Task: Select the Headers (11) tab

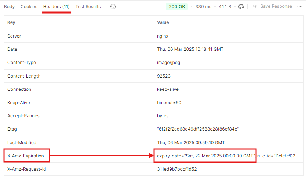Action: coord(56,7)
